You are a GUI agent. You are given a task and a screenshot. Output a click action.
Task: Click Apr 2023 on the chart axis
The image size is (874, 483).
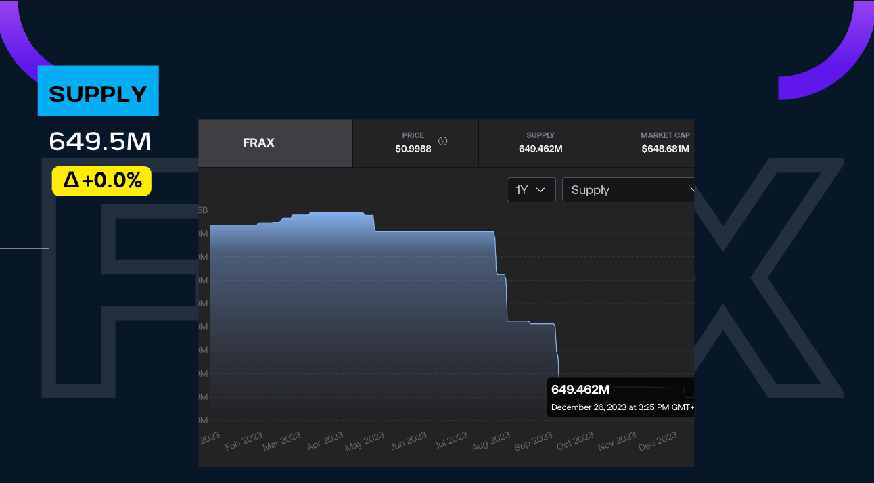click(x=325, y=441)
